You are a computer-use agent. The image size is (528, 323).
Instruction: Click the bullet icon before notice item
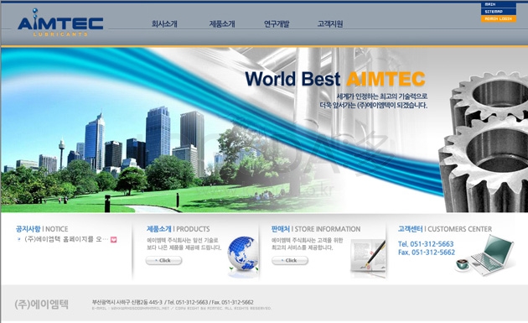18,239
